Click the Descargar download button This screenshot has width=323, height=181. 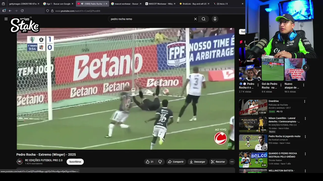pyautogui.click(x=198, y=162)
